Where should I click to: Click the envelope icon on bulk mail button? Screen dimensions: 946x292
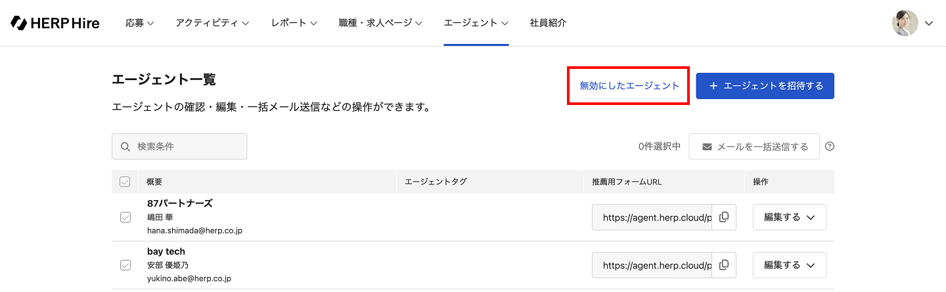coord(707,147)
